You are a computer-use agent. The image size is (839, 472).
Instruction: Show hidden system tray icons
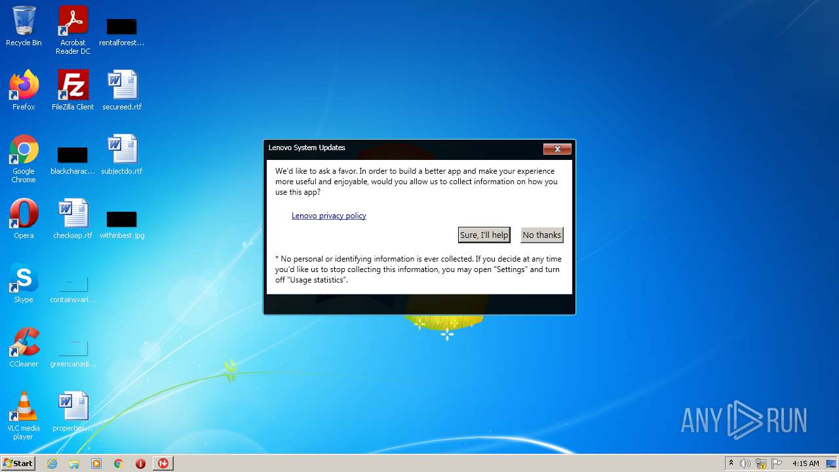pos(731,463)
